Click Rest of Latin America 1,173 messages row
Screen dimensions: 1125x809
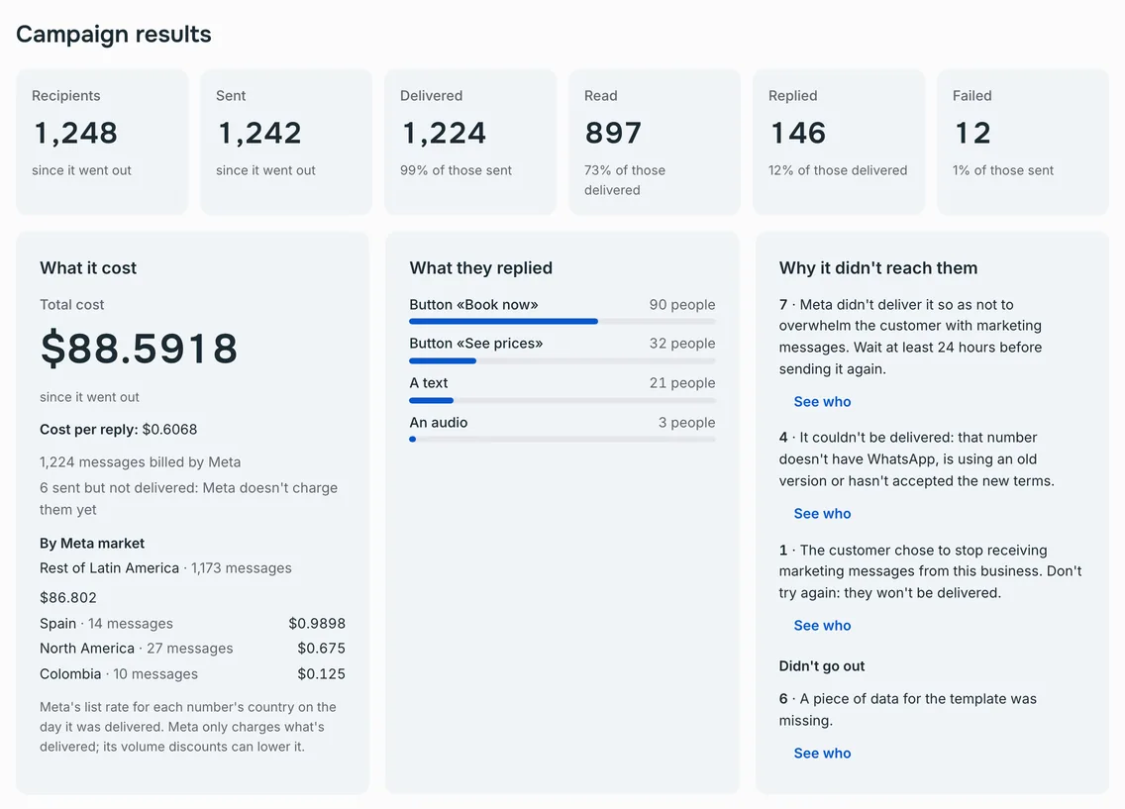[165, 568]
